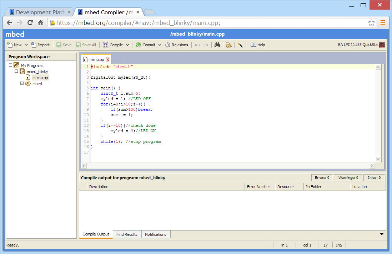Switch to the main.cpp editor tab
392x254 pixels.
pyautogui.click(x=96, y=59)
